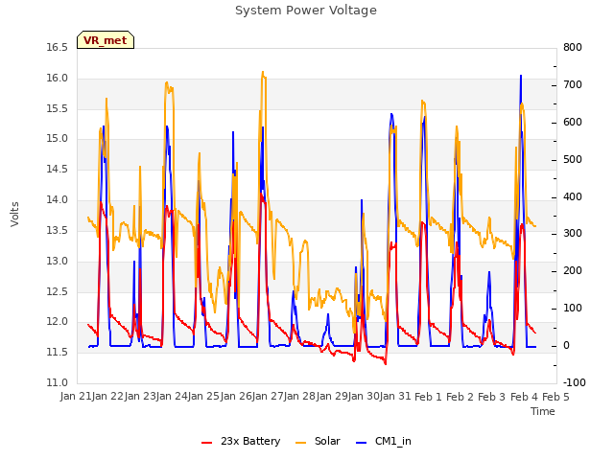
Task: Click the Time x-axis label
Action: coord(543,411)
